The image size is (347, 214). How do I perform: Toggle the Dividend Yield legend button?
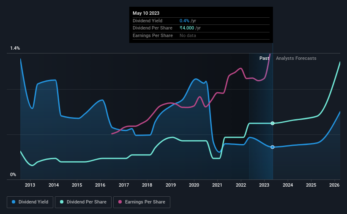tap(30, 202)
